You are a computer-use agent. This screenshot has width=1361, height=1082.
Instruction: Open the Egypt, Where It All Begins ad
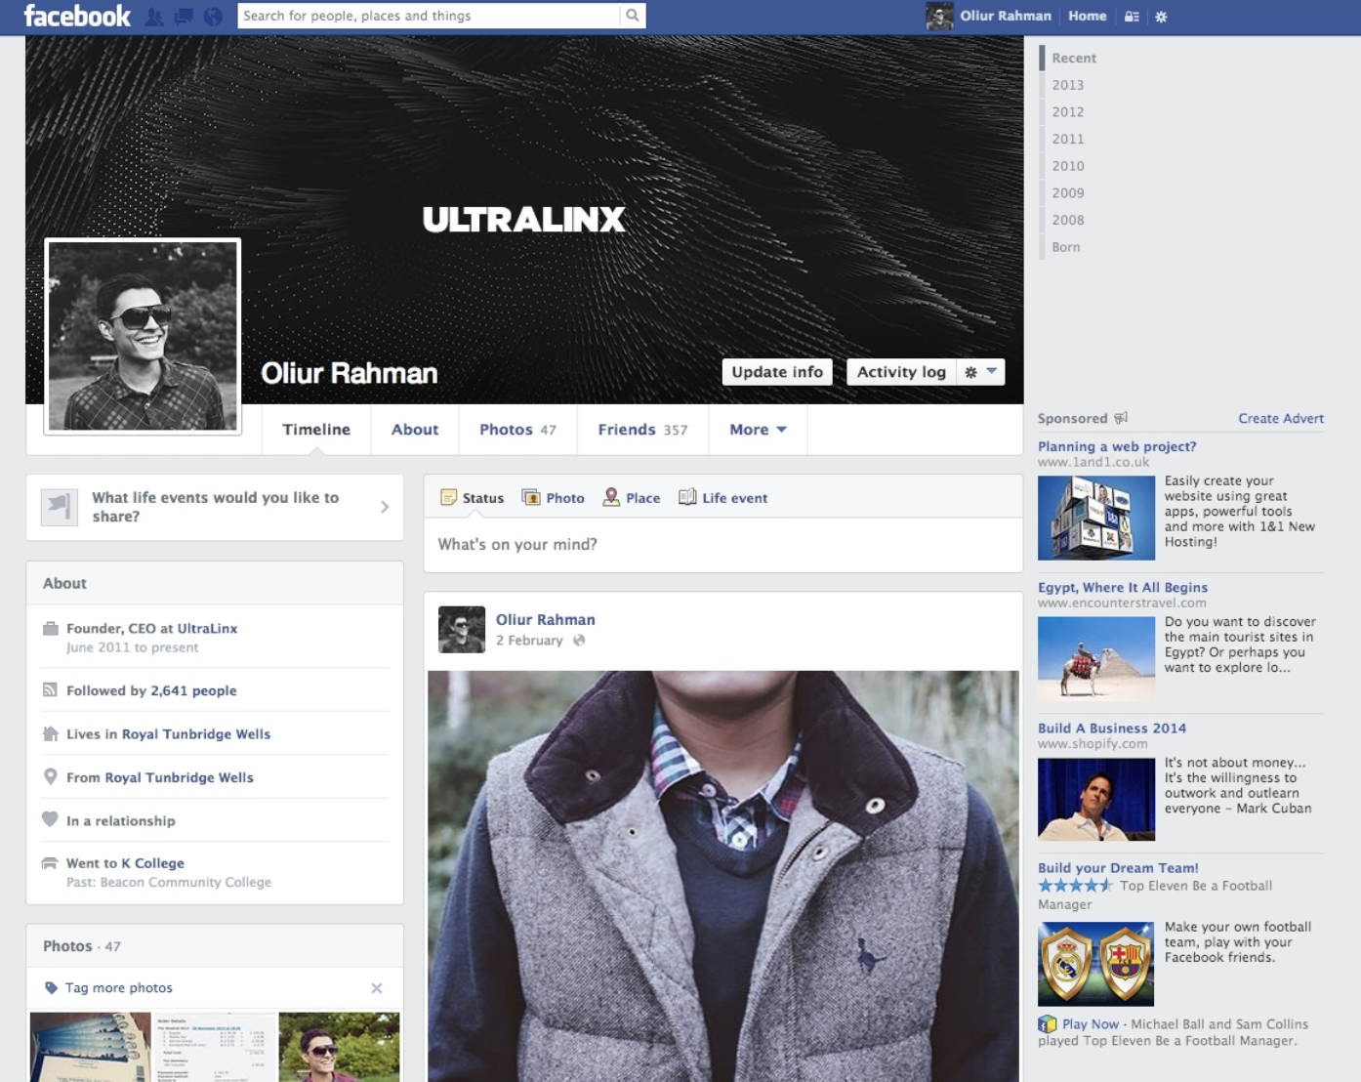[1123, 587]
